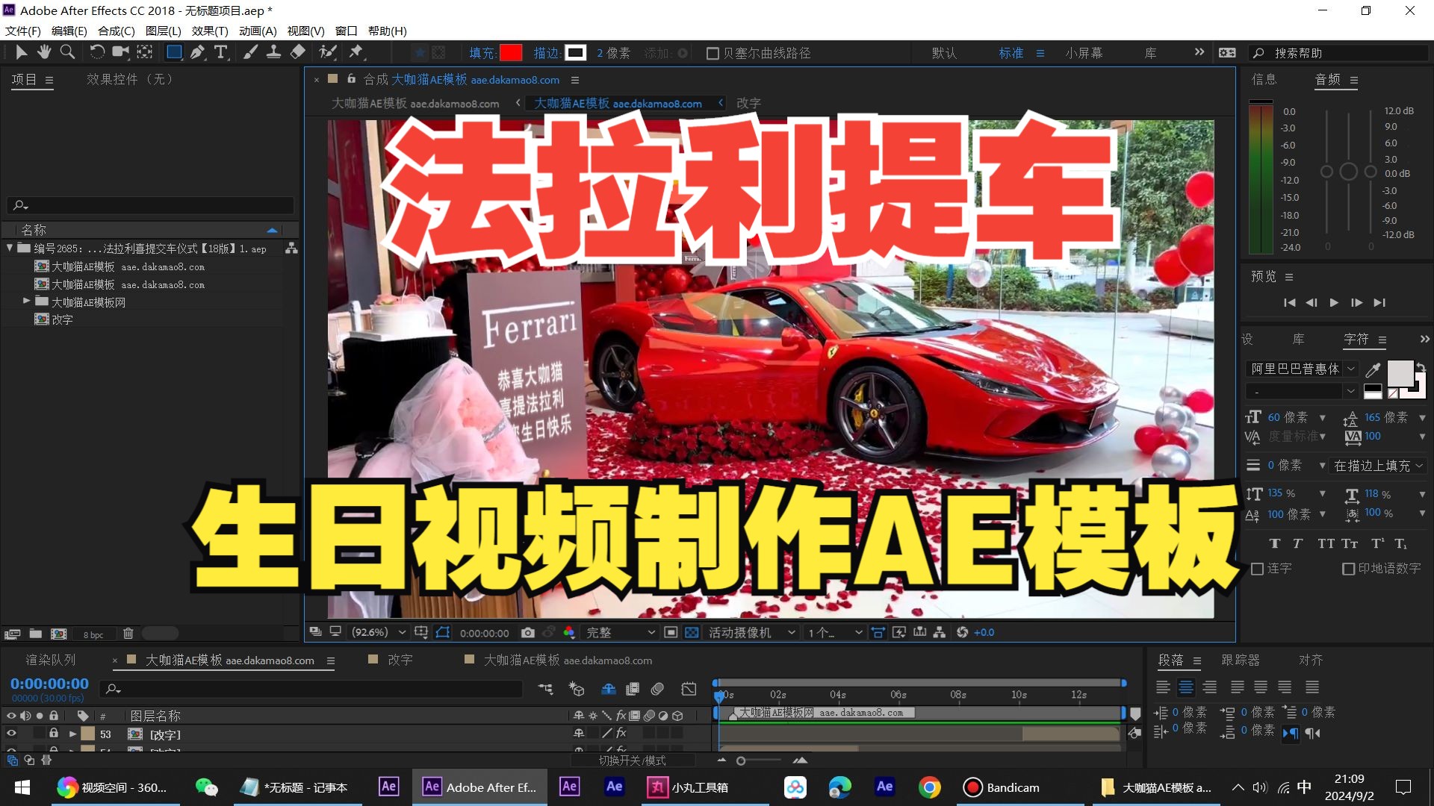Viewport: 1434px width, 806px height.
Task: Open the resolution 完整 dropdown
Action: pyautogui.click(x=620, y=632)
